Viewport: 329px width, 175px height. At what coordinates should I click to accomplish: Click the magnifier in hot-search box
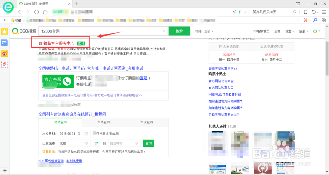click(295, 12)
